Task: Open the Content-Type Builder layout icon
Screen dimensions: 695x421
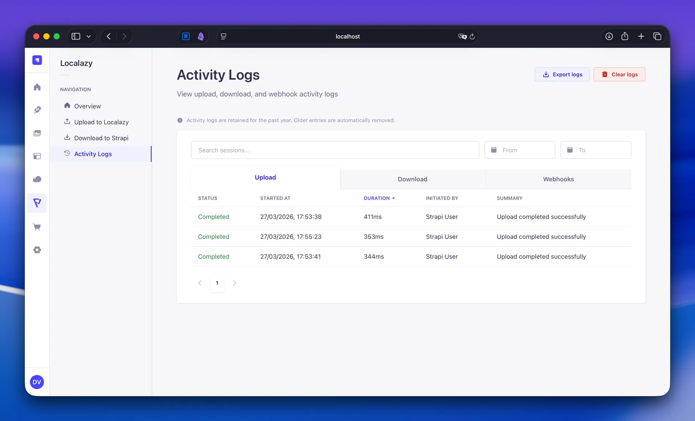Action: tap(37, 156)
